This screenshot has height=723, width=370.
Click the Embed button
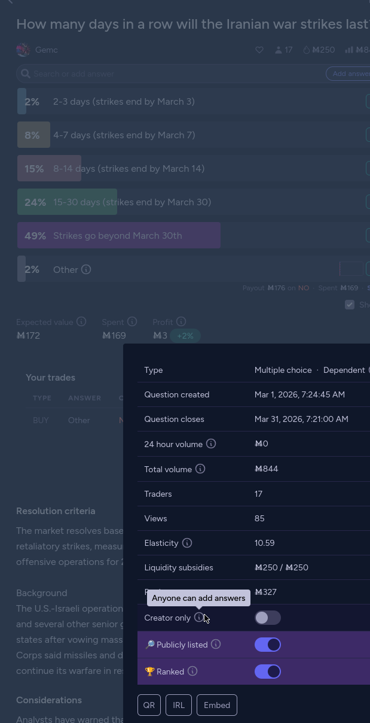[x=216, y=705]
